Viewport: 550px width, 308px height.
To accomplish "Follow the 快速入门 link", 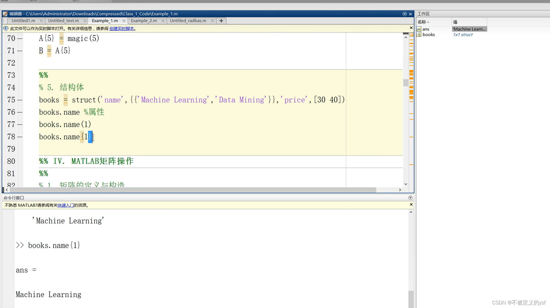I will 65,205.
